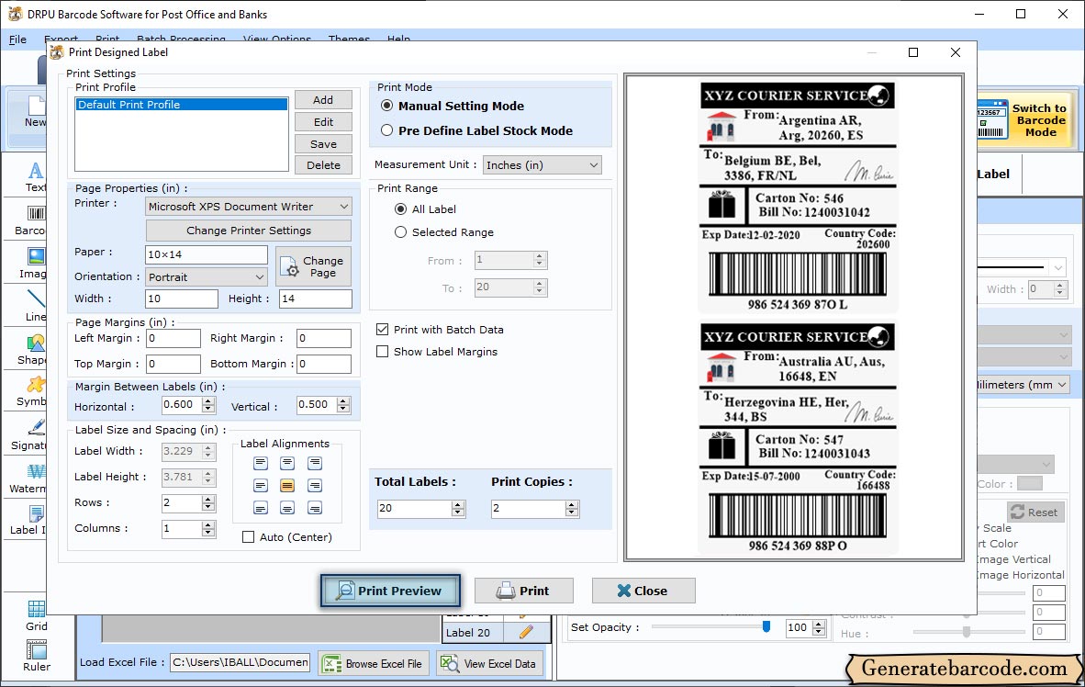
Task: Click the Close button in print dialog
Action: pyautogui.click(x=643, y=591)
